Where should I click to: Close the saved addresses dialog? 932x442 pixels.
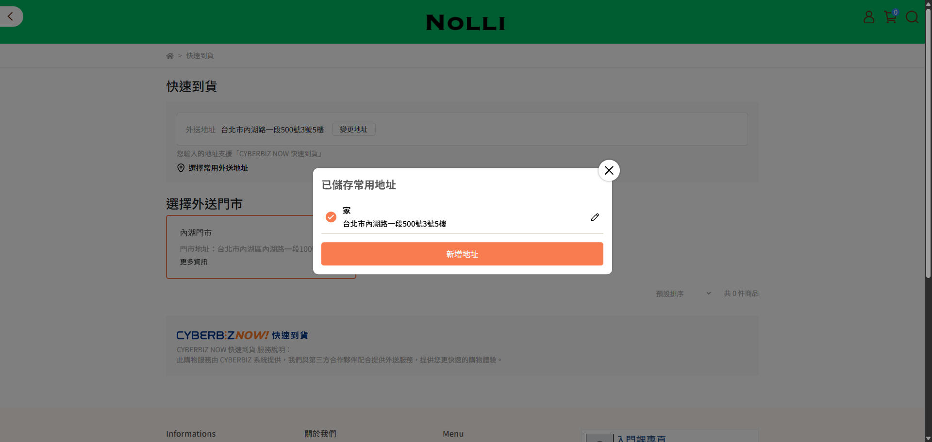pyautogui.click(x=609, y=171)
